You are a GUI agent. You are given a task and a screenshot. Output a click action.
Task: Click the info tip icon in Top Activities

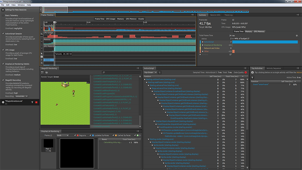253,73
